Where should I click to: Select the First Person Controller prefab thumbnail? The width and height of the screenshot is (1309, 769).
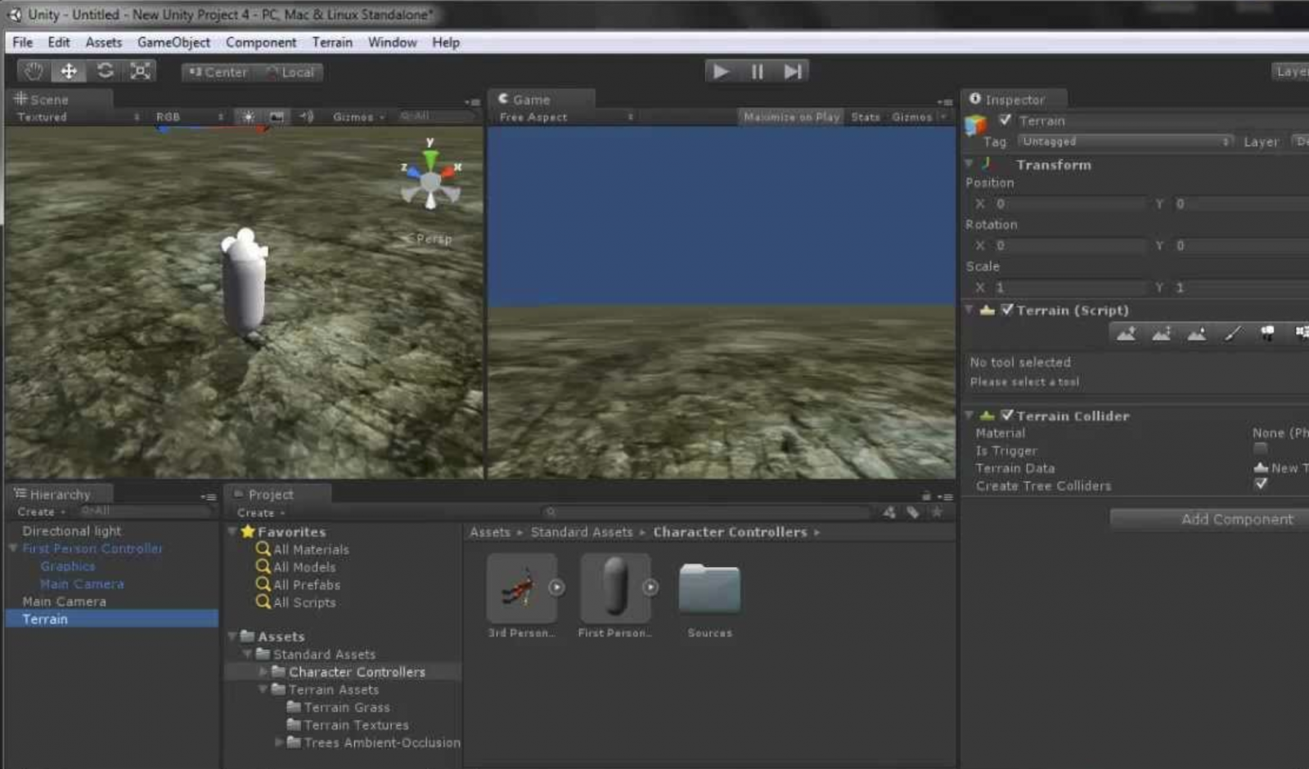[x=615, y=588]
